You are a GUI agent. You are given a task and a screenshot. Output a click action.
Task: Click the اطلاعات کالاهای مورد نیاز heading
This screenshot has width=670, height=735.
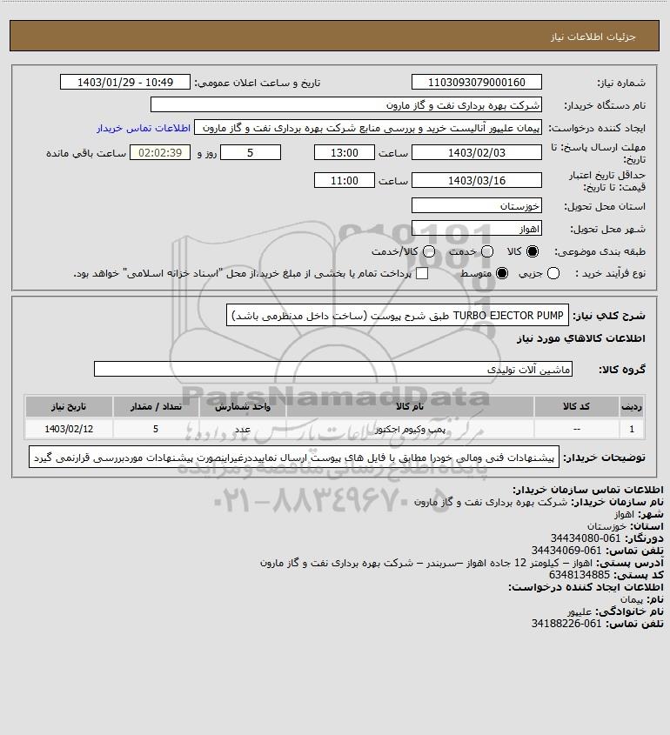(580, 338)
